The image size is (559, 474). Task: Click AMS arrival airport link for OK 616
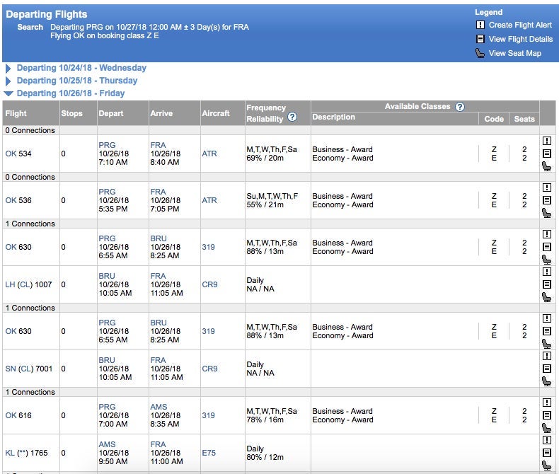[x=159, y=407]
